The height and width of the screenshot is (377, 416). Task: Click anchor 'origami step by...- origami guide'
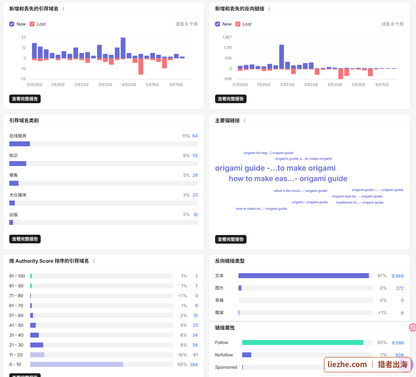coord(357,196)
